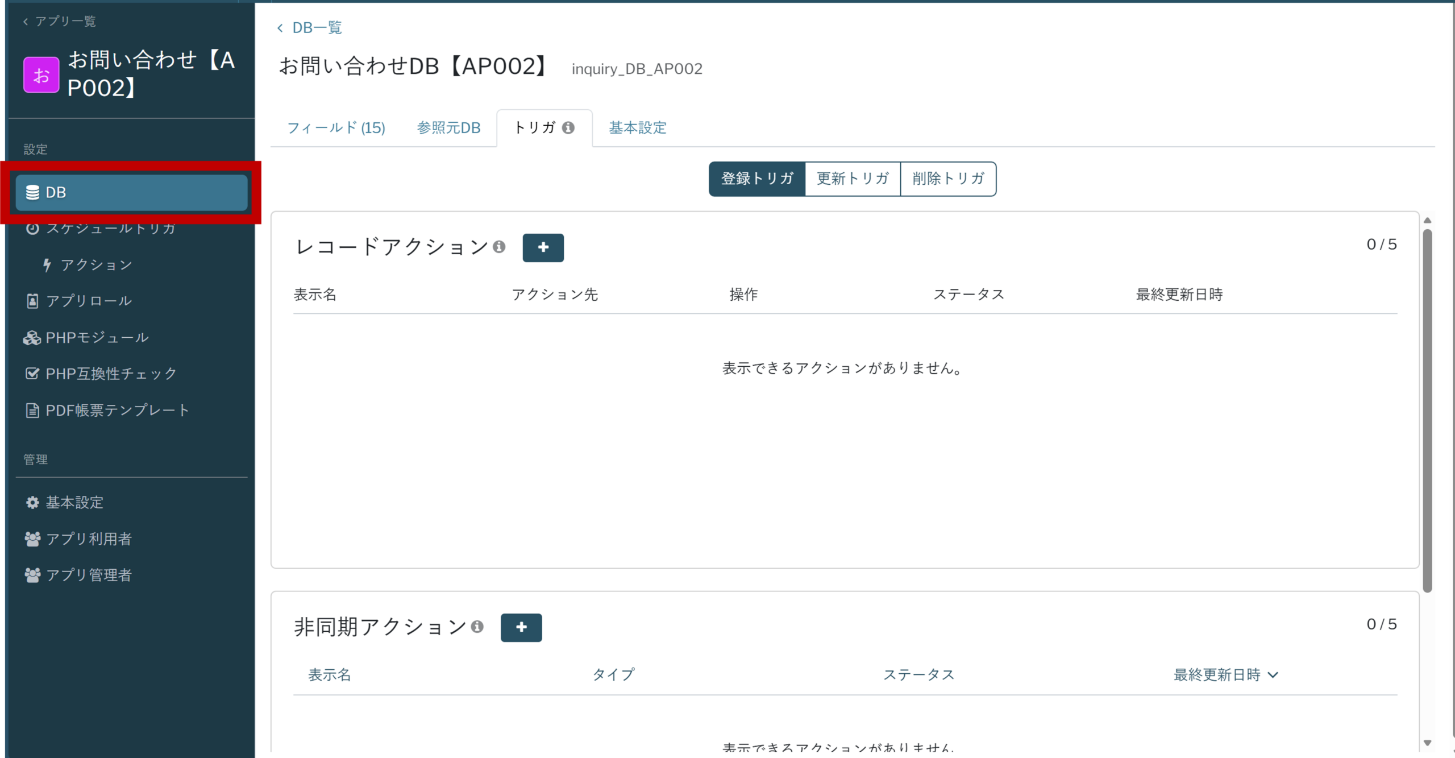Switch to 削除トリガ segment
This screenshot has height=758, width=1455.
948,179
